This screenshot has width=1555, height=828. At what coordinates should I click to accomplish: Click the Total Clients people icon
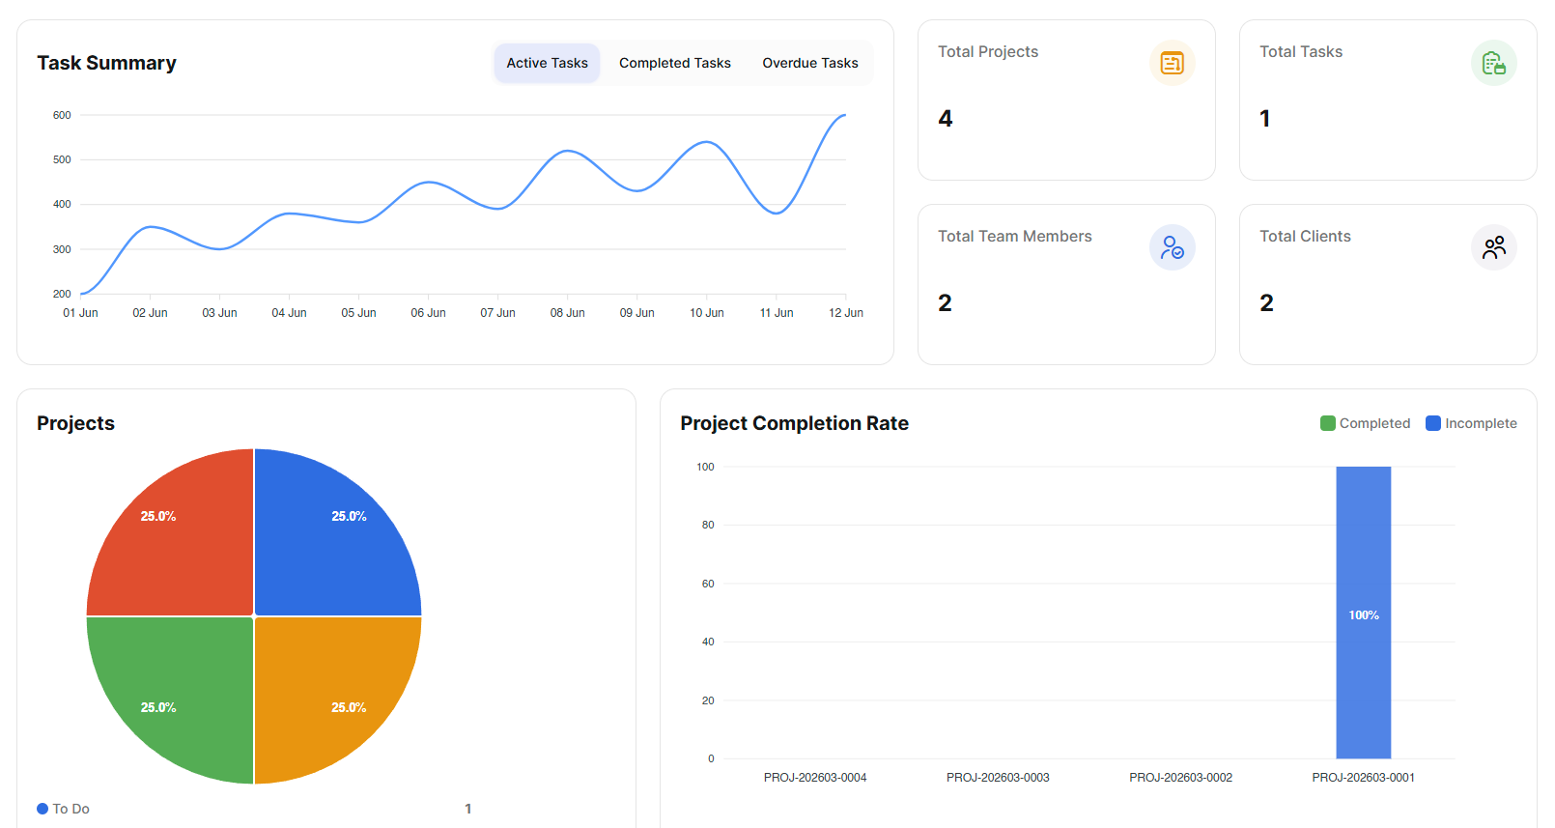[x=1493, y=247]
